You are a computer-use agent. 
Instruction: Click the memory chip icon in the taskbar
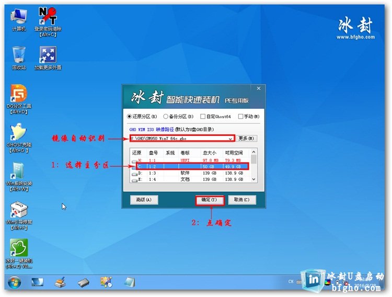[x=84, y=283]
